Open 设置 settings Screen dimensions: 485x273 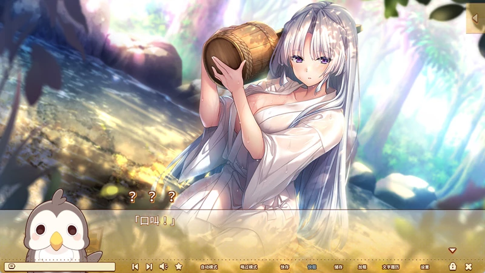pyautogui.click(x=425, y=267)
